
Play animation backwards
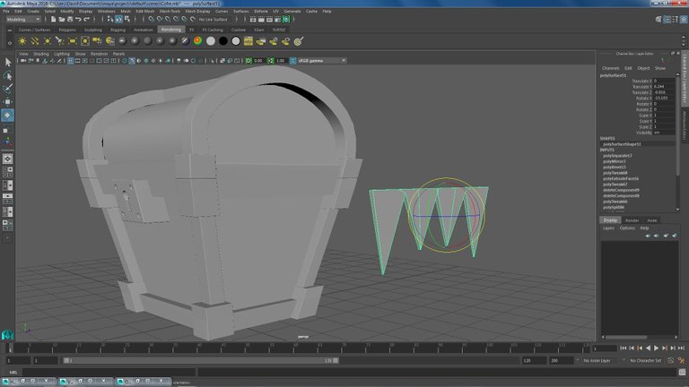[x=648, y=348]
